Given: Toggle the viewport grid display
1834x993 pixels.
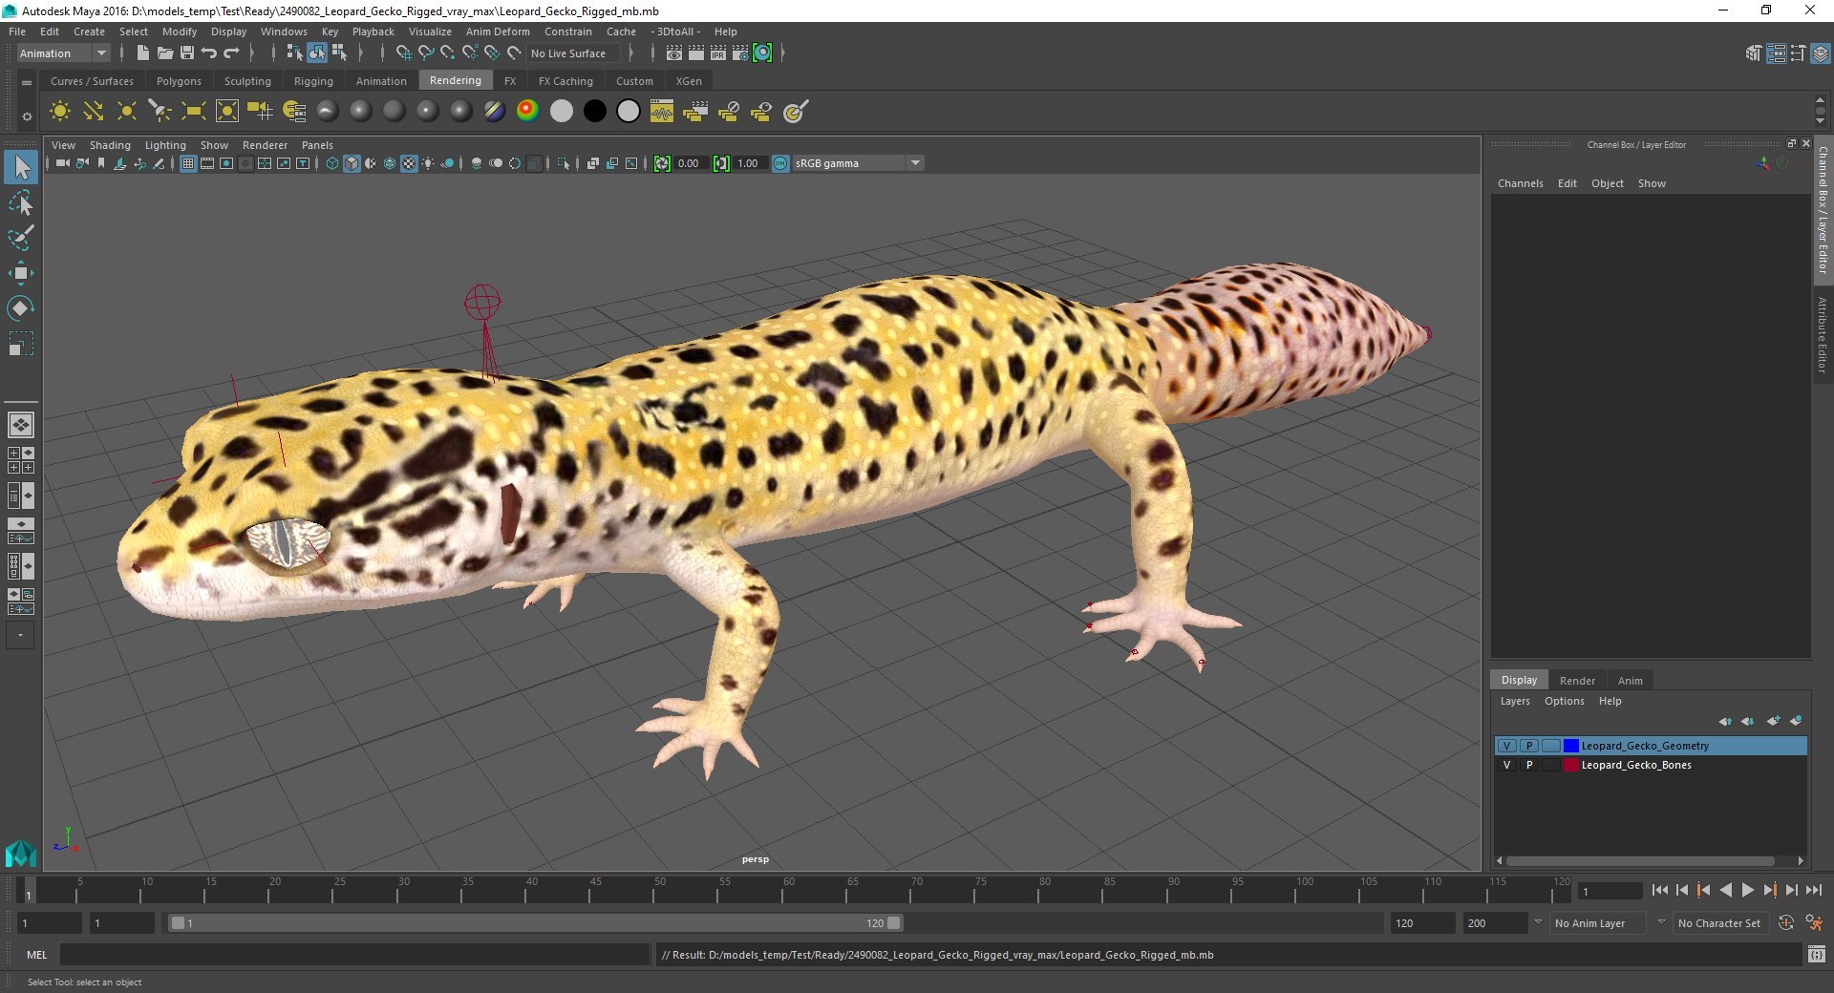Looking at the screenshot, I should point(188,163).
